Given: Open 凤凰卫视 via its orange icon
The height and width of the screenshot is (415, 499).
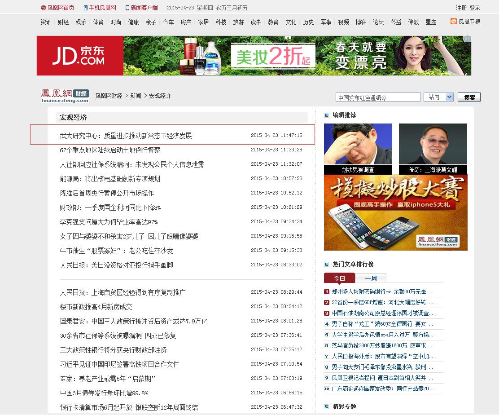Looking at the screenshot, I should [453, 22].
